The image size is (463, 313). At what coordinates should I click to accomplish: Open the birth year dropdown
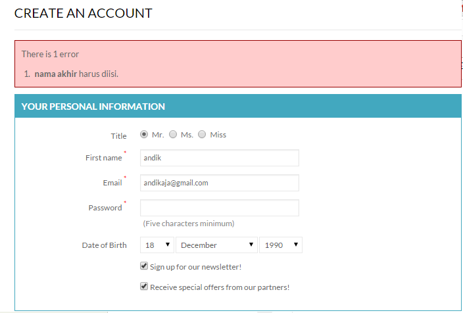click(281, 245)
